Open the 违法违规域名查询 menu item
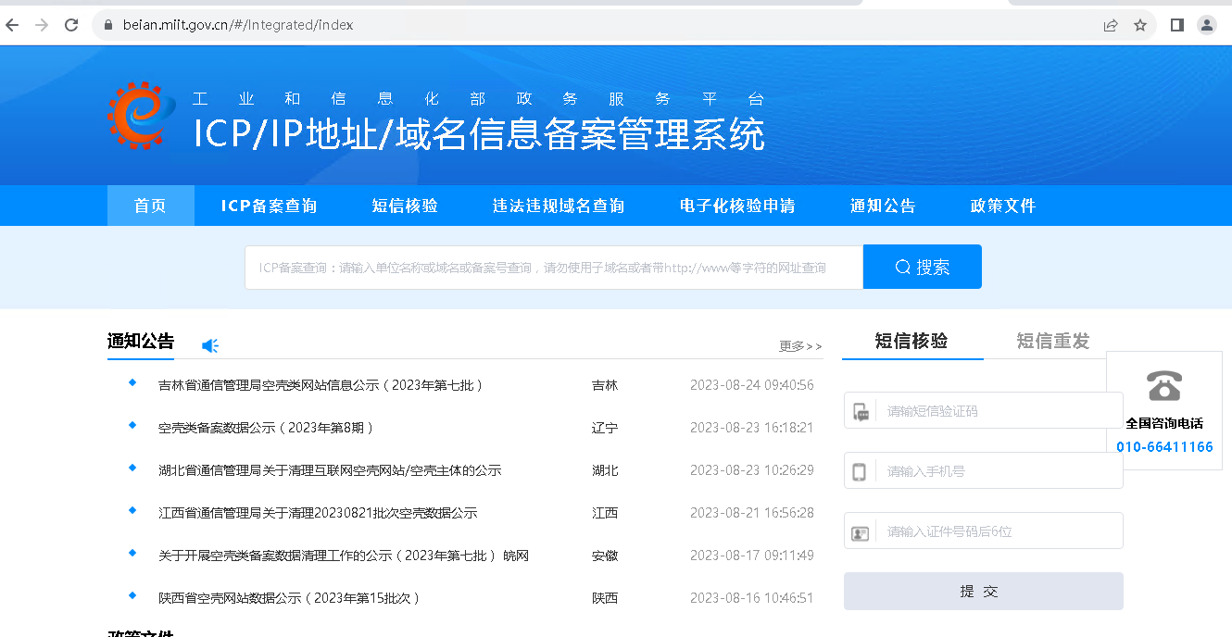1232x637 pixels. coord(559,206)
